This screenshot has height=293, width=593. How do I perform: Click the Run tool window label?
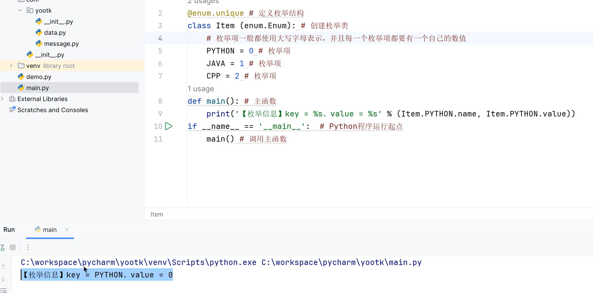pos(9,230)
